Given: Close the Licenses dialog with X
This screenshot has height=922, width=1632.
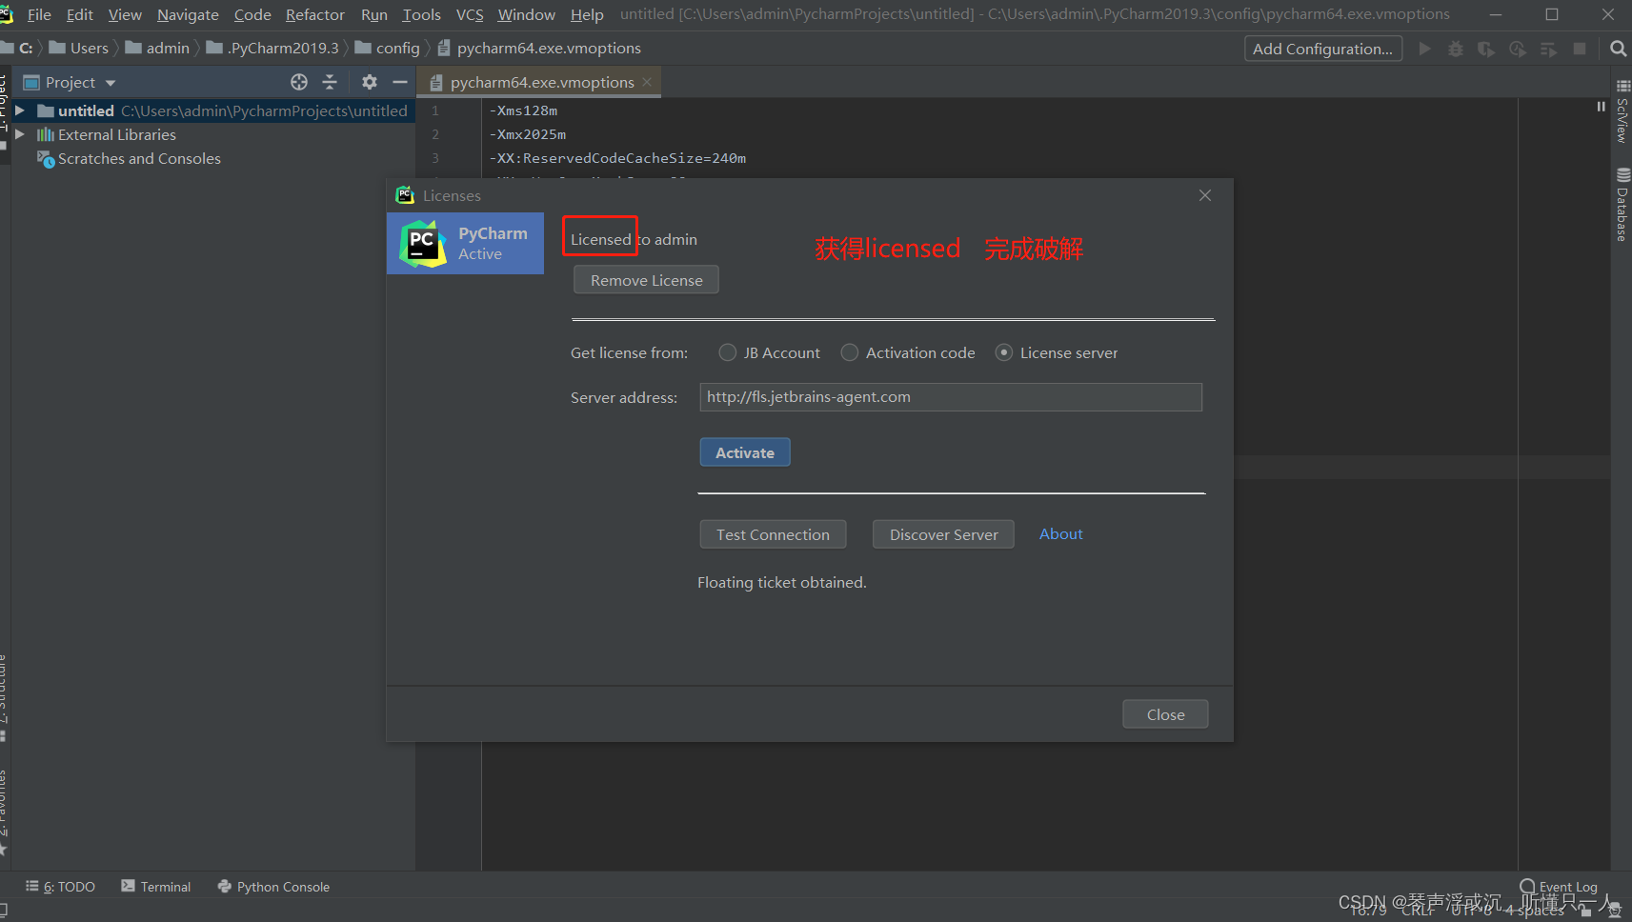Looking at the screenshot, I should (x=1205, y=195).
